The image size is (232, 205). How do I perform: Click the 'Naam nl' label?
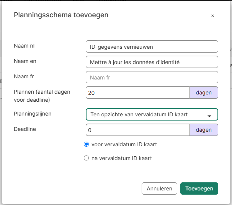point(24,46)
